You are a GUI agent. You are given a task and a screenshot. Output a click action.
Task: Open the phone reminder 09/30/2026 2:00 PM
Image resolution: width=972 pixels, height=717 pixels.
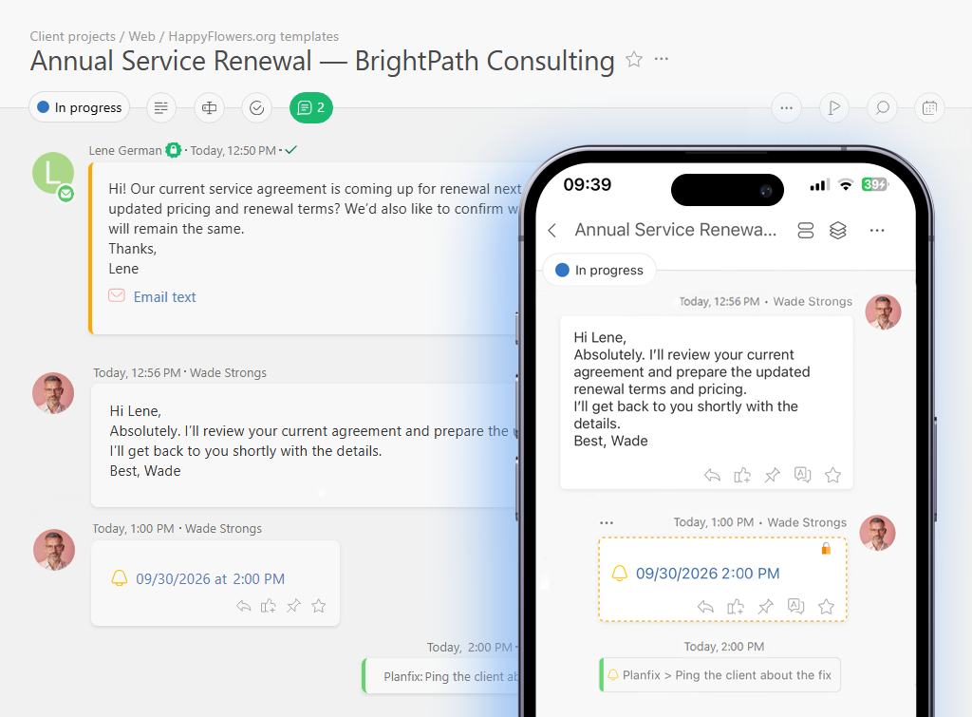point(707,574)
